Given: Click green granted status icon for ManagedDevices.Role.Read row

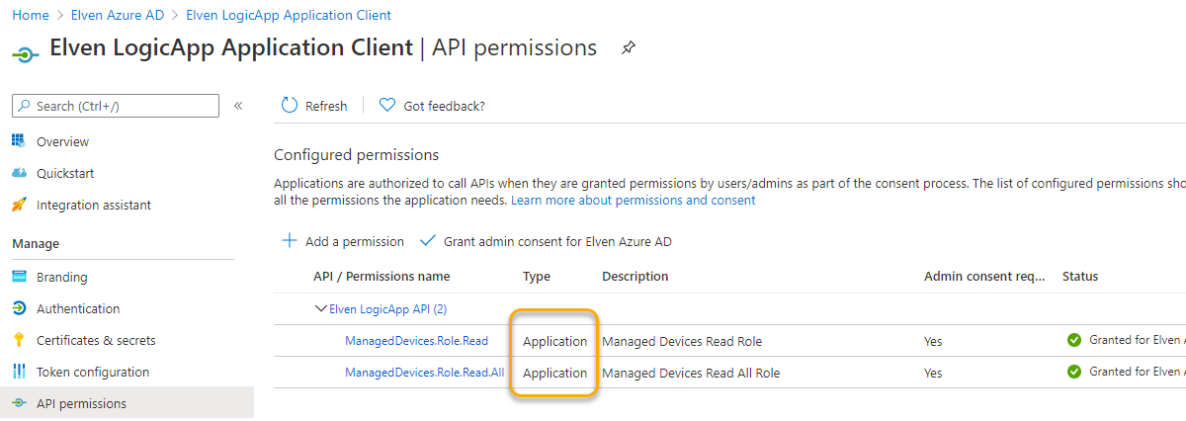Looking at the screenshot, I should (x=1074, y=340).
